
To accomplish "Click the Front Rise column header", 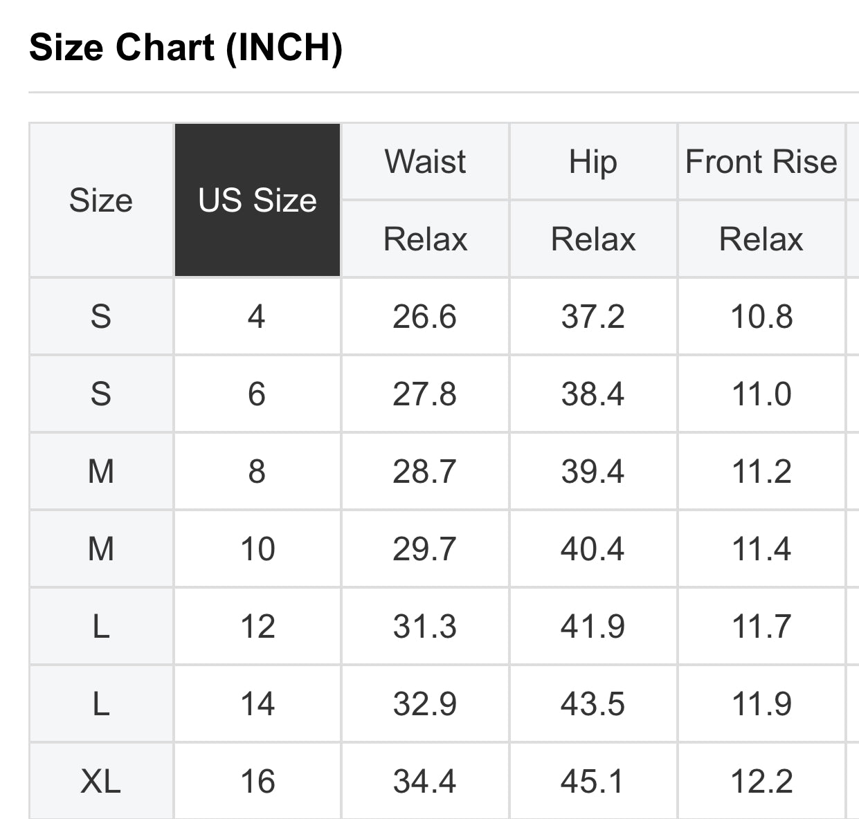I will pos(761,162).
